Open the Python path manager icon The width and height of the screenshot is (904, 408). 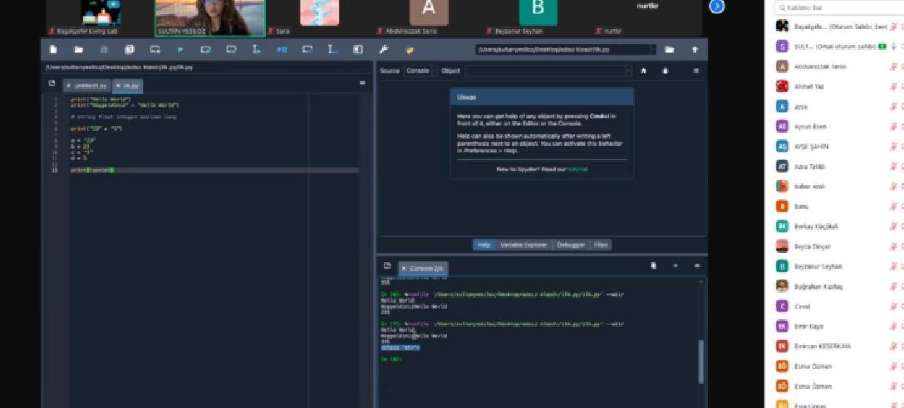pyautogui.click(x=410, y=50)
